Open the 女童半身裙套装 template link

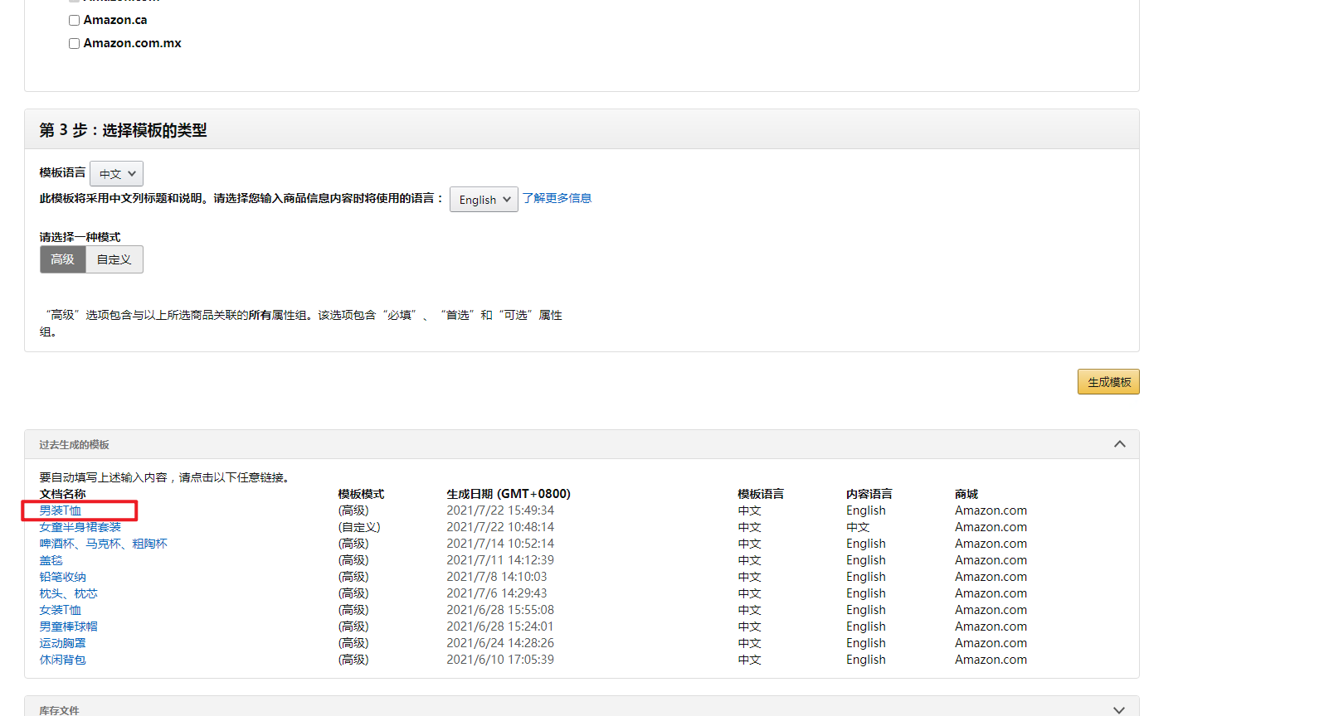coord(80,527)
